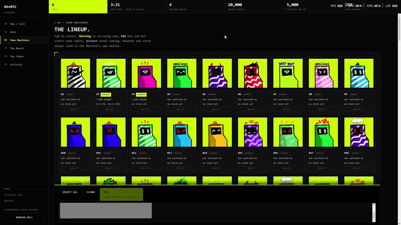Choose machine #17 flaming green image
This screenshot has width=401, height=225.
tap(323, 132)
